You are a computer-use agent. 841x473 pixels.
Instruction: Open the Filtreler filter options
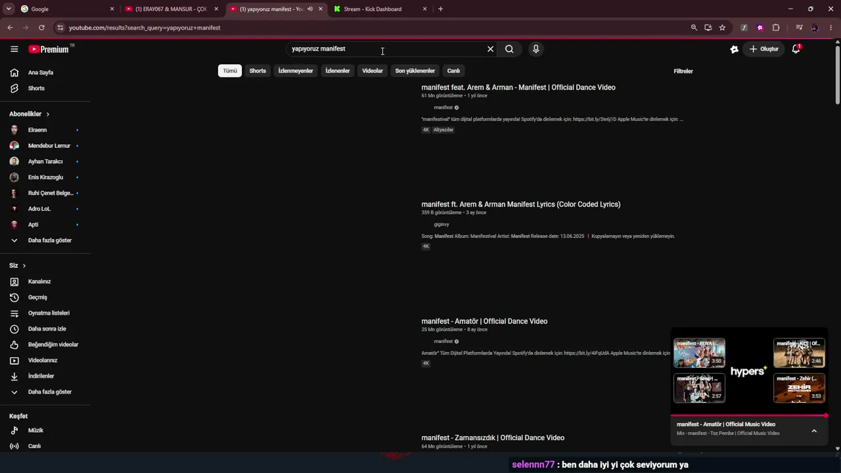[x=683, y=71]
